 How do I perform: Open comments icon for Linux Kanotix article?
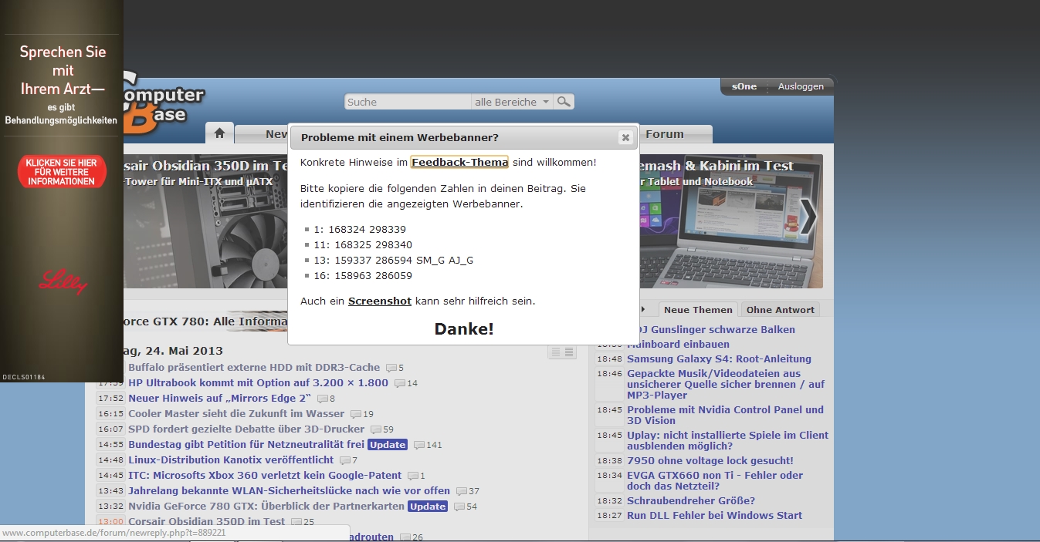[x=345, y=460]
